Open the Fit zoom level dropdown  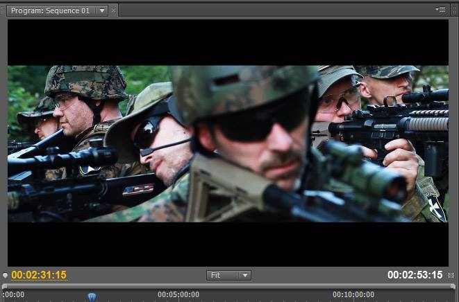click(228, 275)
